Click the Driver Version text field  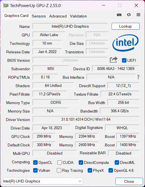(86, 119)
